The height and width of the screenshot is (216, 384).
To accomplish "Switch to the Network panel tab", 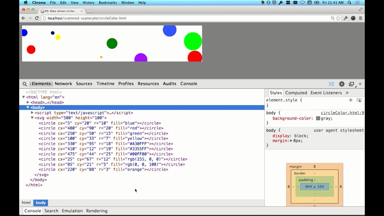I will pos(63,84).
